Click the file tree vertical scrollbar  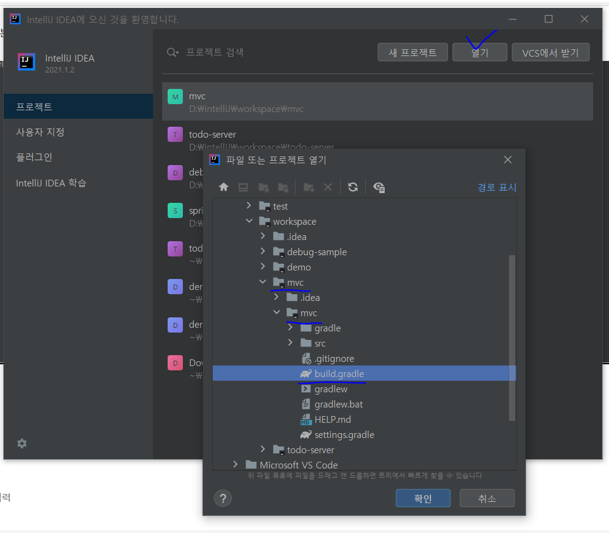coord(512,337)
